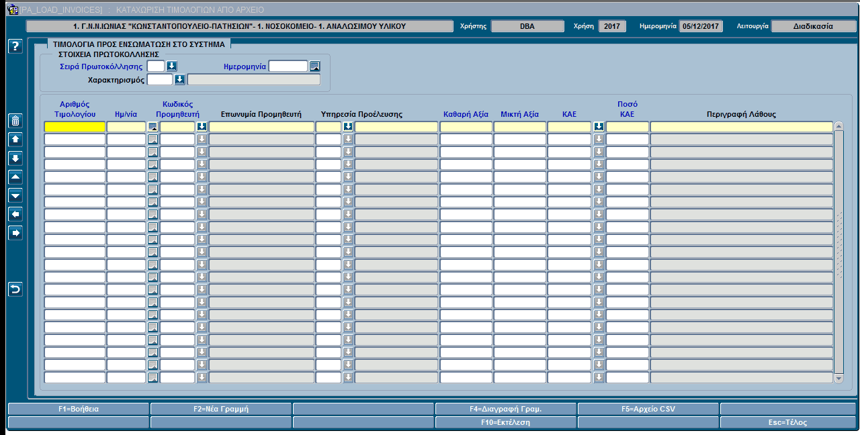860x435 pixels.
Task: Open calendar next to protocol Ημερομηνία field
Action: (x=314, y=66)
